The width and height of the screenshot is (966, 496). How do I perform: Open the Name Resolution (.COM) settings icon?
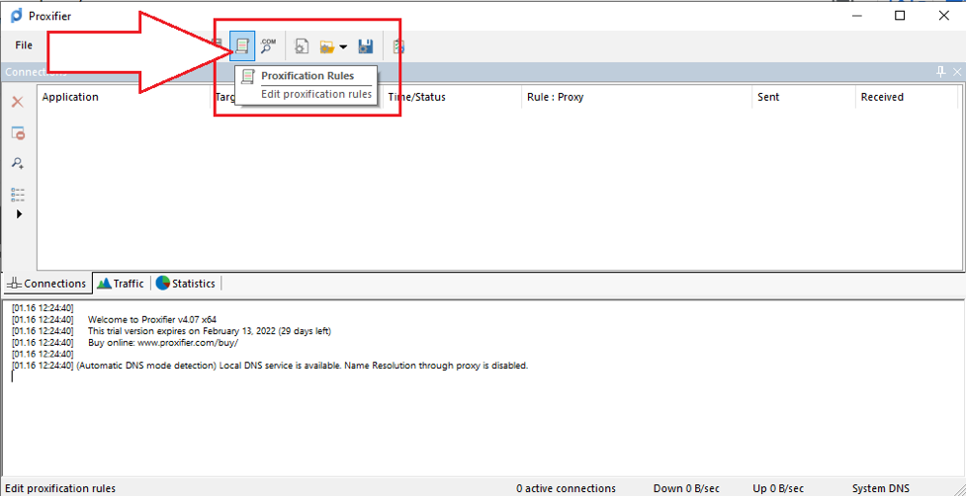coord(268,45)
